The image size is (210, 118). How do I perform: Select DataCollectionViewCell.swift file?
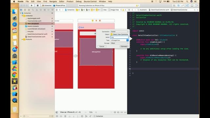pyautogui.click(x=37, y=34)
